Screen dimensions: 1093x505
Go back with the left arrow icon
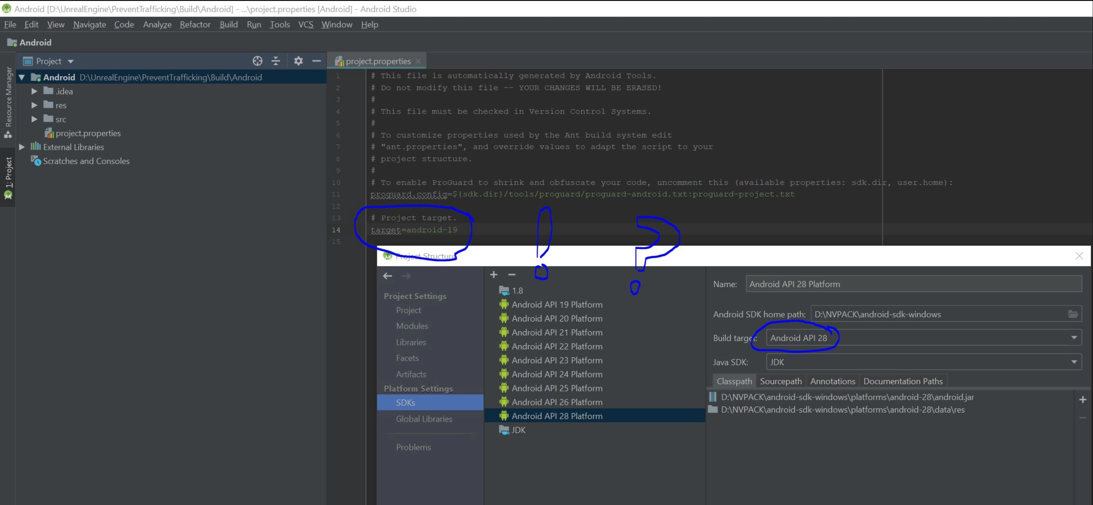(387, 276)
